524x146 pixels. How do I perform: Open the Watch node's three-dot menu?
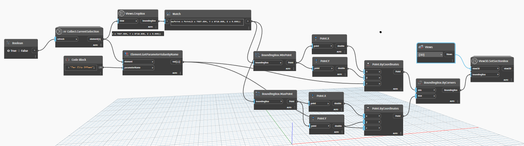pyautogui.click(x=248, y=28)
